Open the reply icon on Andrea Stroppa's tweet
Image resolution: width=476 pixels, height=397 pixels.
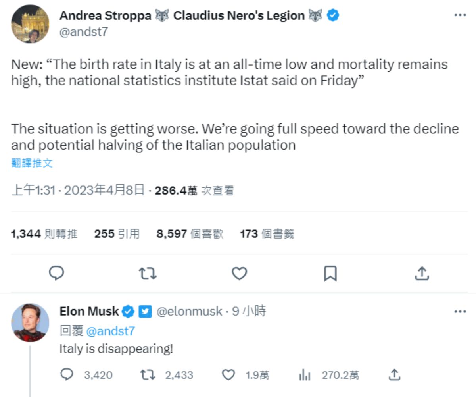coord(57,273)
